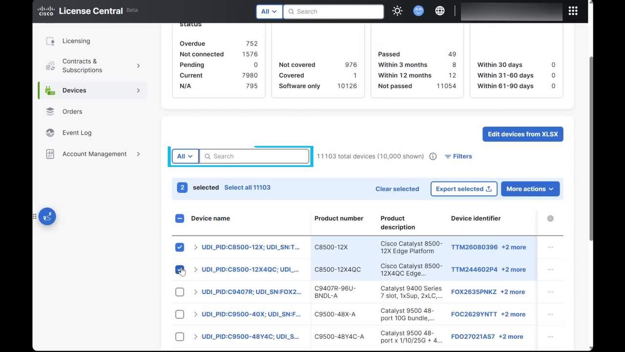
Task: Open Account Management menu item
Action: [x=94, y=154]
